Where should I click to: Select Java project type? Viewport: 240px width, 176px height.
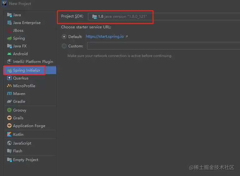pos(30,15)
